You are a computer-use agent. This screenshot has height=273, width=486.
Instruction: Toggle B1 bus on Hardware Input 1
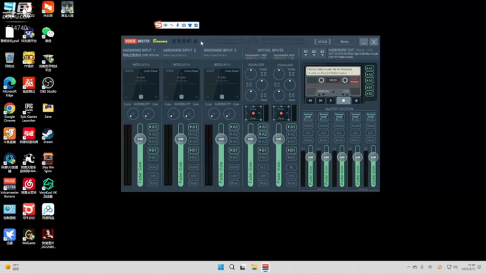pos(153,150)
